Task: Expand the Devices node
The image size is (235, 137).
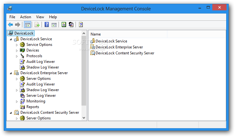Action: point(17,51)
